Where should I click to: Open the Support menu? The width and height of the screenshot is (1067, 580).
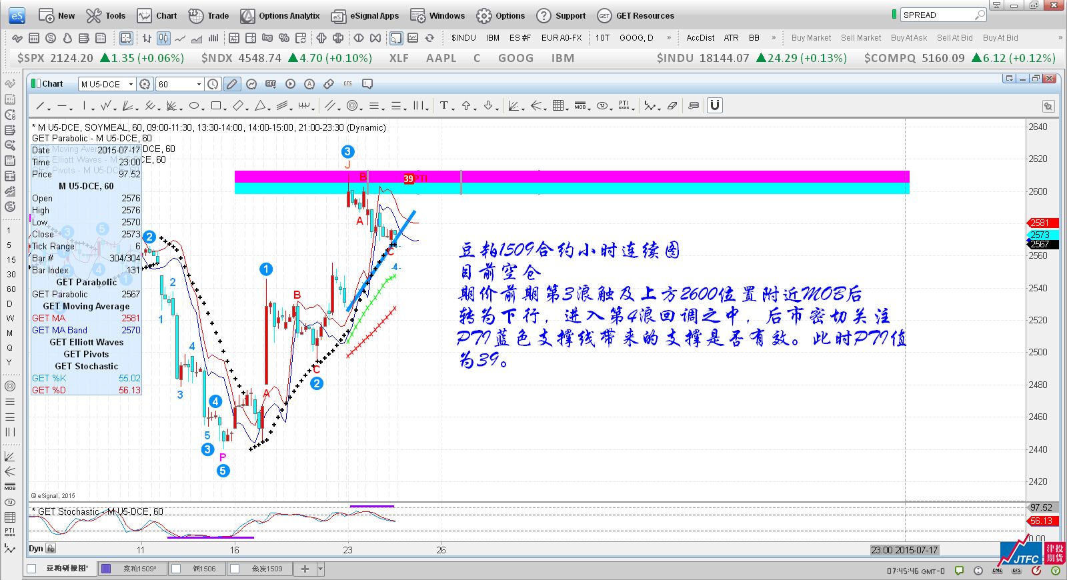coord(561,15)
